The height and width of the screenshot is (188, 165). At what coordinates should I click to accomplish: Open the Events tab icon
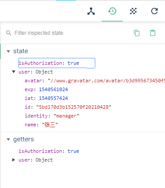[133, 11]
